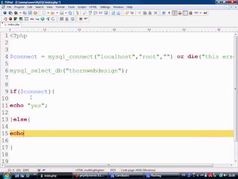The image size is (238, 179).
Task: Click the echo "yes"; statement on line 11
Action: (29, 105)
